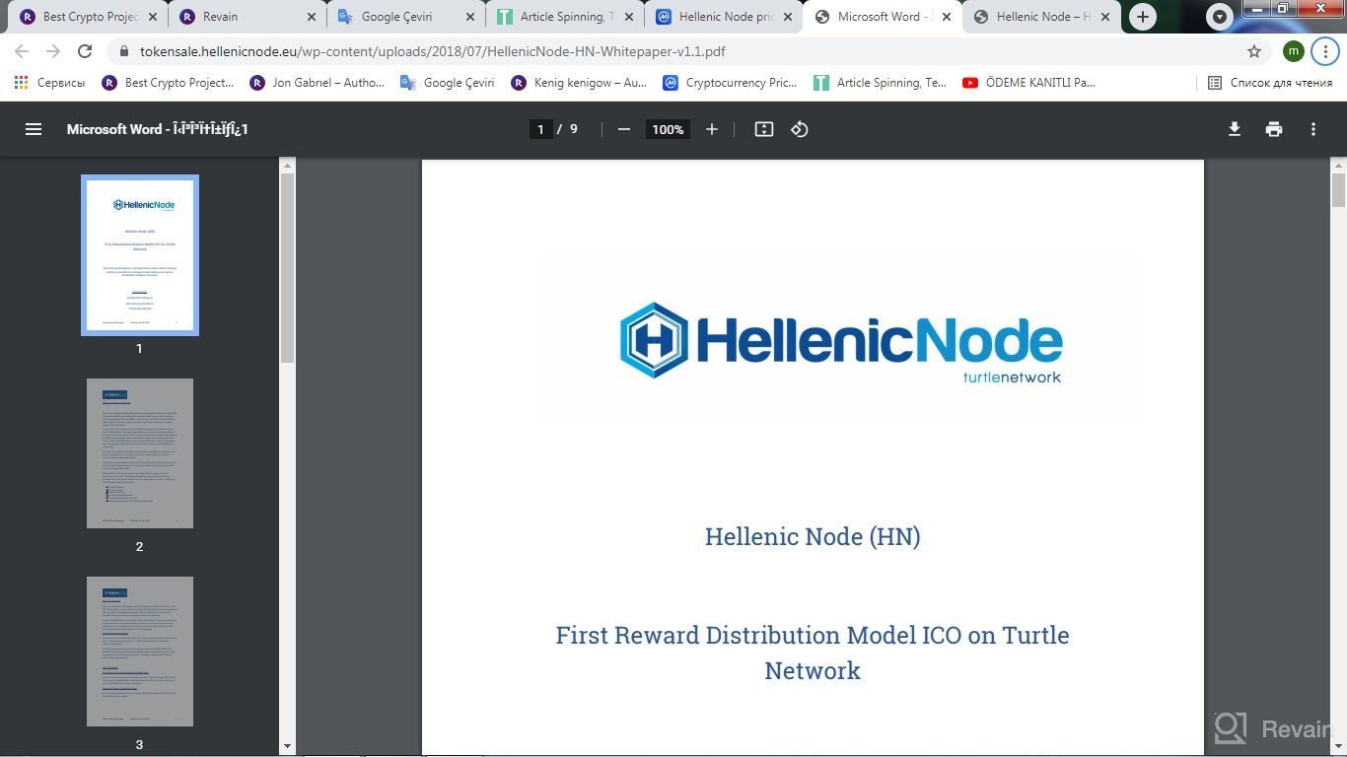The width and height of the screenshot is (1347, 757).
Task: Open the Список для чтения reading list
Action: (x=1270, y=83)
